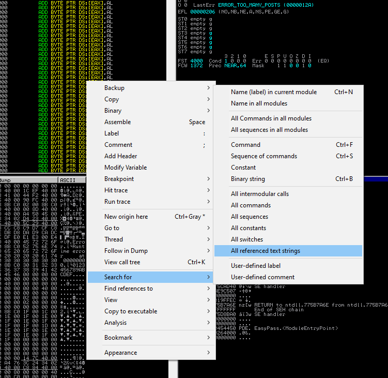Screen dimensions: 388x378
Task: Open Follow in Dump submenu
Action: coord(151,251)
